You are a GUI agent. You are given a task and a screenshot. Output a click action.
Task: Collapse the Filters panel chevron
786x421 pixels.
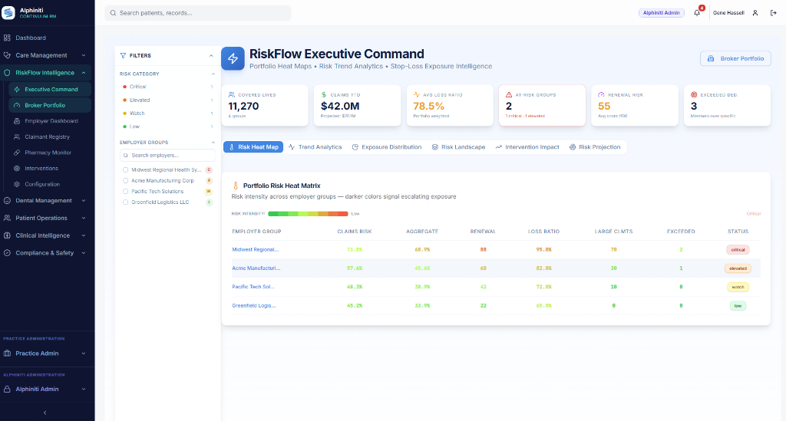pyautogui.click(x=211, y=55)
